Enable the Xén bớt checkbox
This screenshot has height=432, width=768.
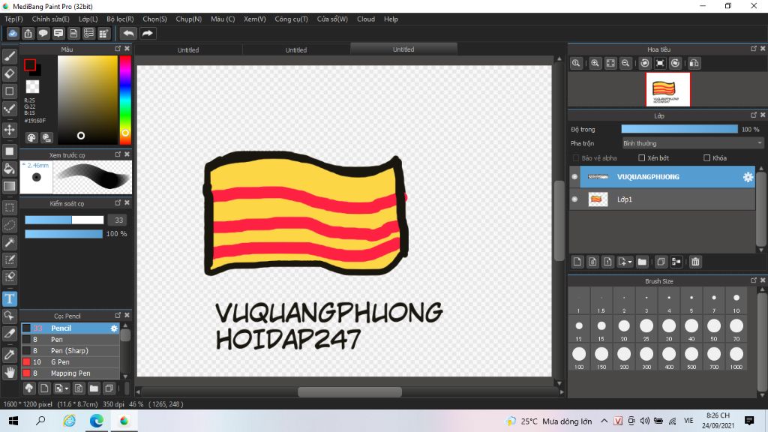point(642,157)
